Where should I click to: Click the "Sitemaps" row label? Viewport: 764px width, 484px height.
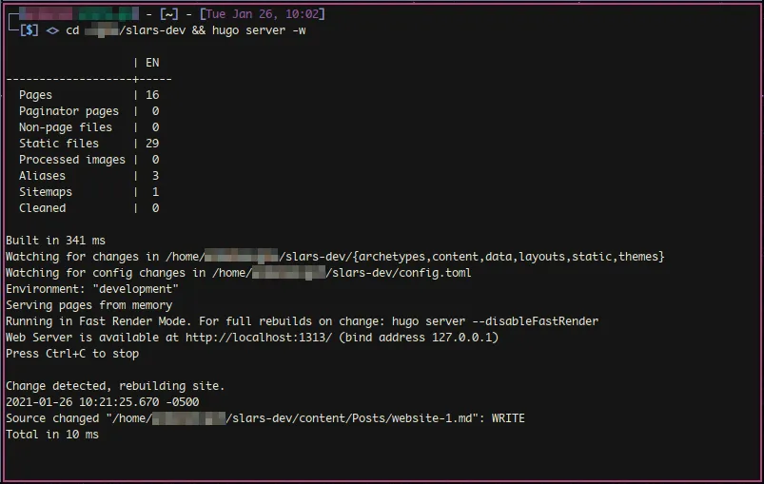(x=46, y=192)
